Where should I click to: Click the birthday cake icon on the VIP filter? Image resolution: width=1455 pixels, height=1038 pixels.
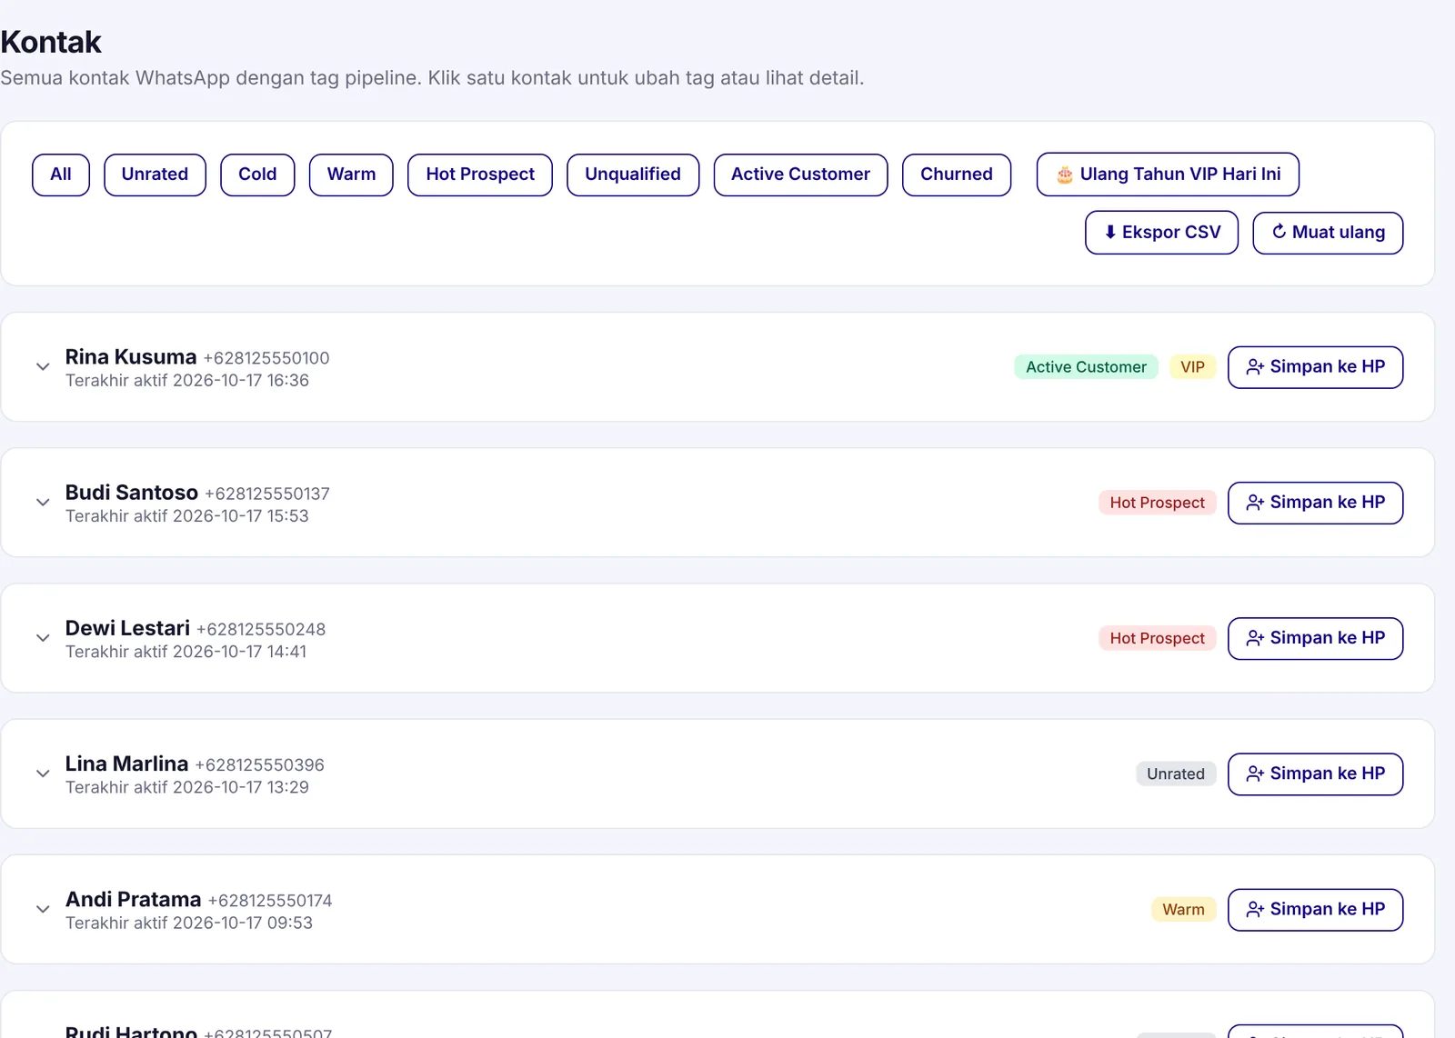coord(1064,175)
